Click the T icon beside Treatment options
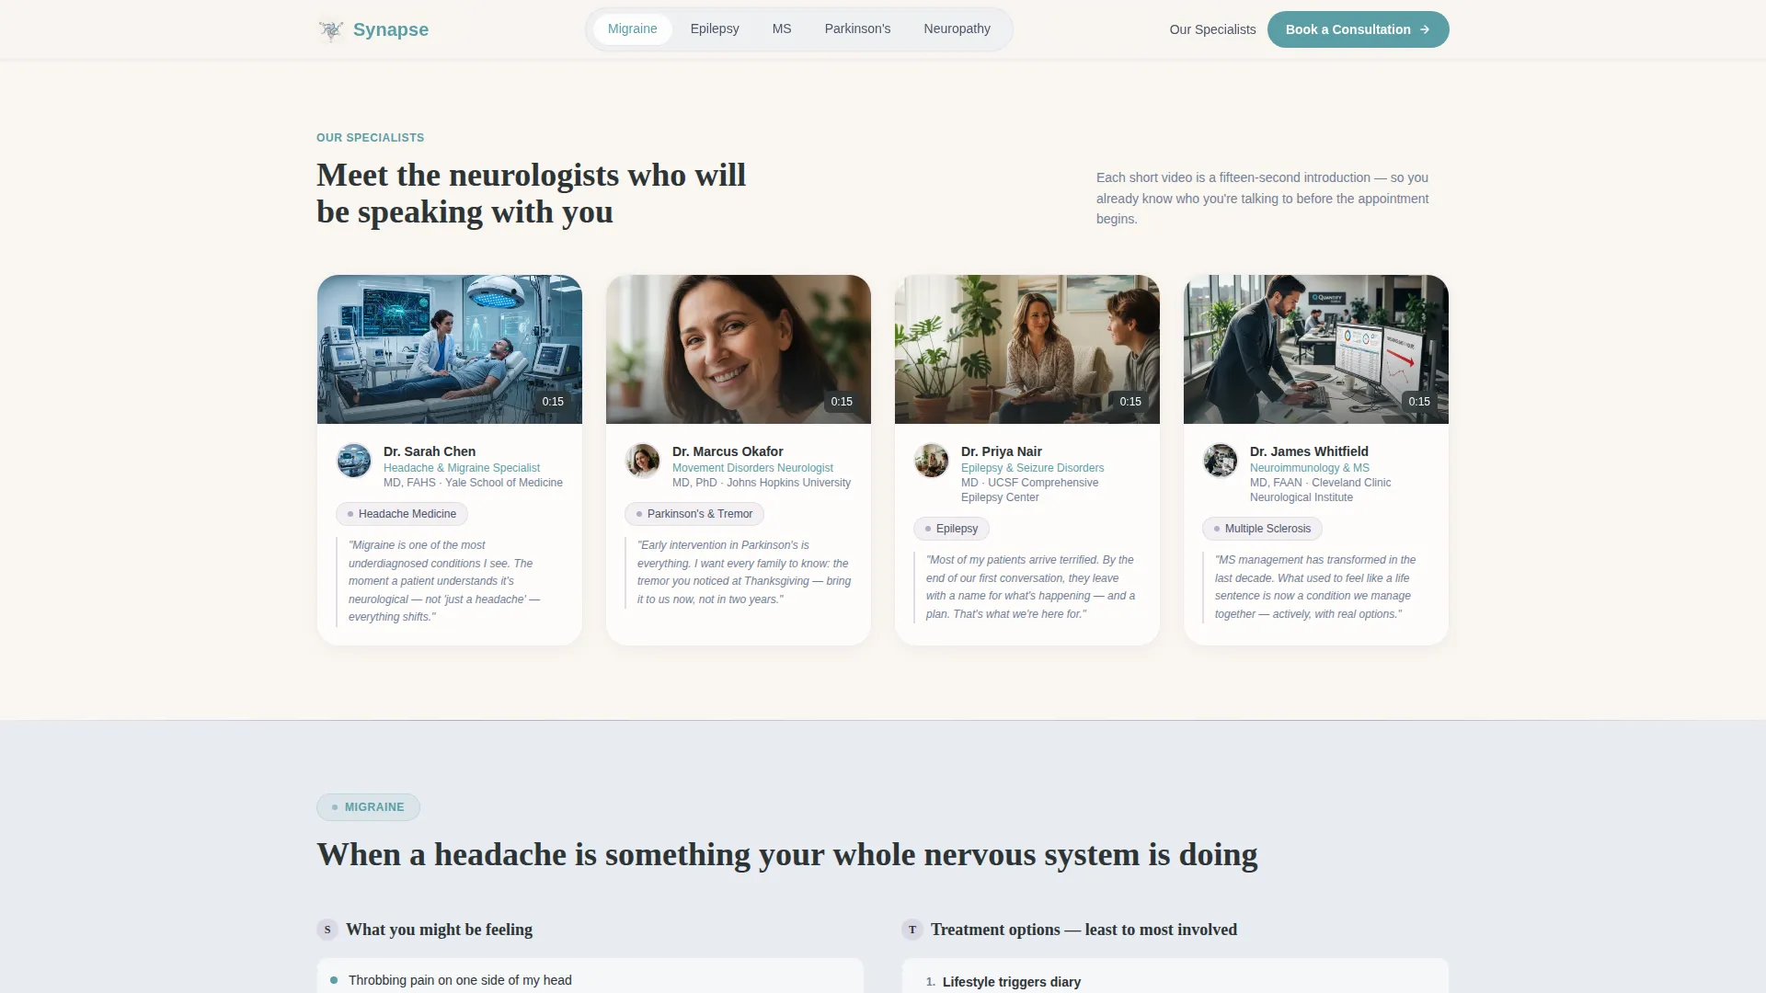 [912, 930]
